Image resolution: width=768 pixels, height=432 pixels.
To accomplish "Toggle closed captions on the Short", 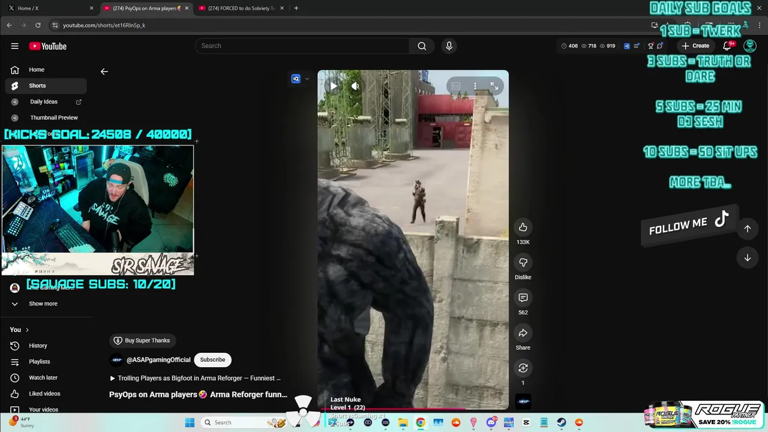I will point(456,86).
